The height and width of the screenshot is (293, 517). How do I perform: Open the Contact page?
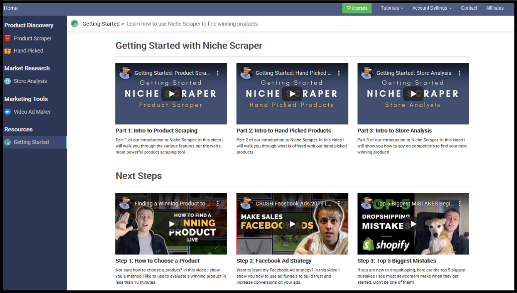pyautogui.click(x=469, y=8)
